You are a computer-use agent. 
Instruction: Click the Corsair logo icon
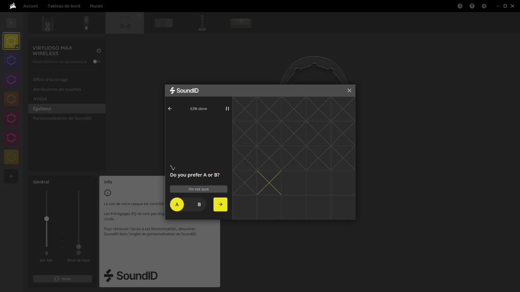(x=13, y=6)
